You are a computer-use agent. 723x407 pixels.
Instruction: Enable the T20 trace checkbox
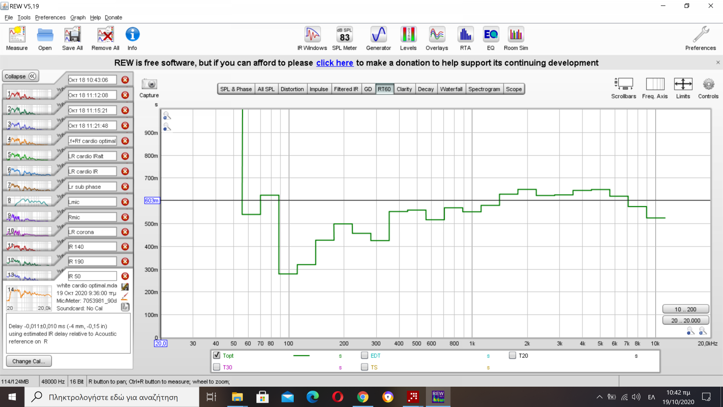(513, 355)
